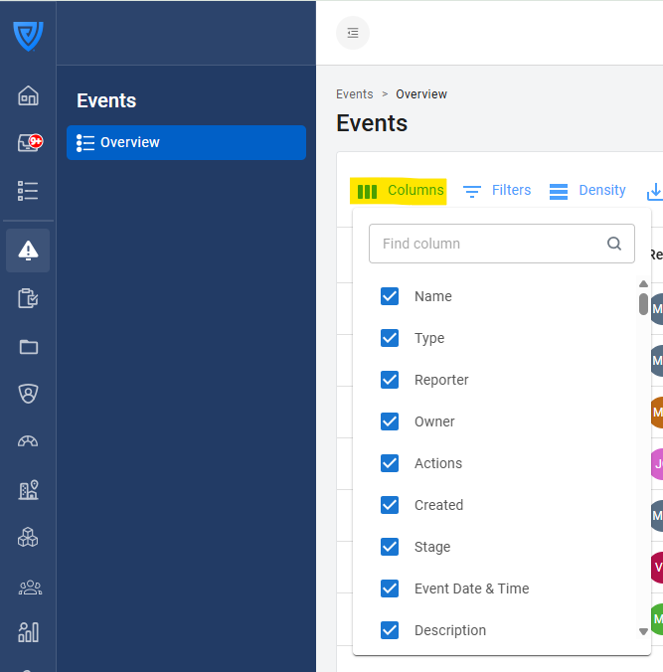
Task: Open the shield user sidebar icon
Action: pos(28,394)
